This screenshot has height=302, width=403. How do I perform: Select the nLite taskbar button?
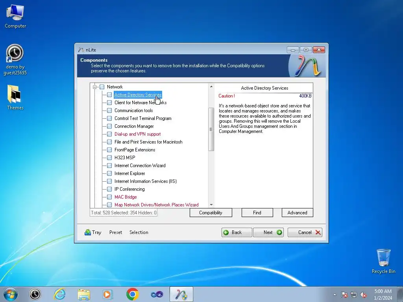(181, 294)
